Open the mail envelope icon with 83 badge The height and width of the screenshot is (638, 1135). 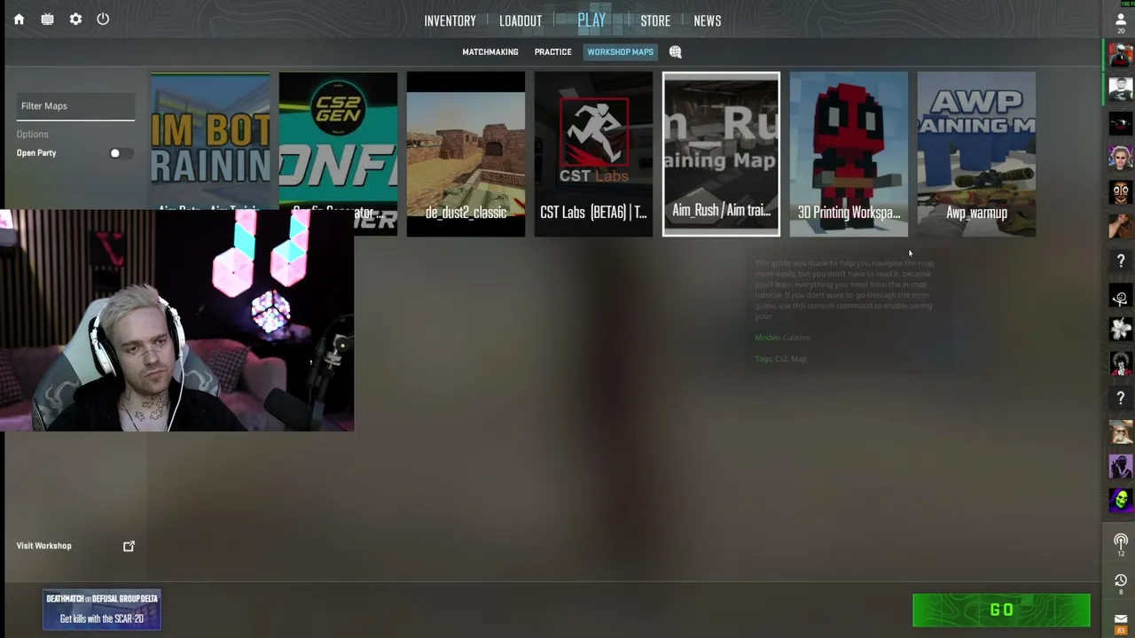tap(1121, 622)
